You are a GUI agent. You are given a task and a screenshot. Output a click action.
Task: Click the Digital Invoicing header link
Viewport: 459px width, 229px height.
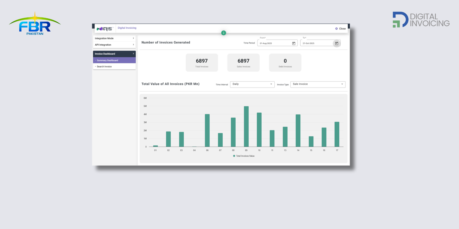[127, 28]
